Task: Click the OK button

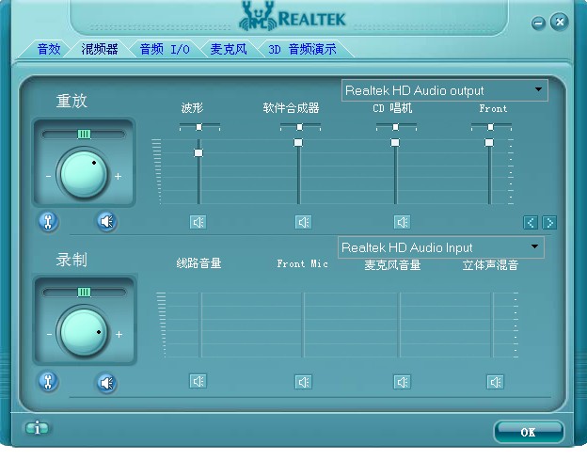Action: coord(529,433)
